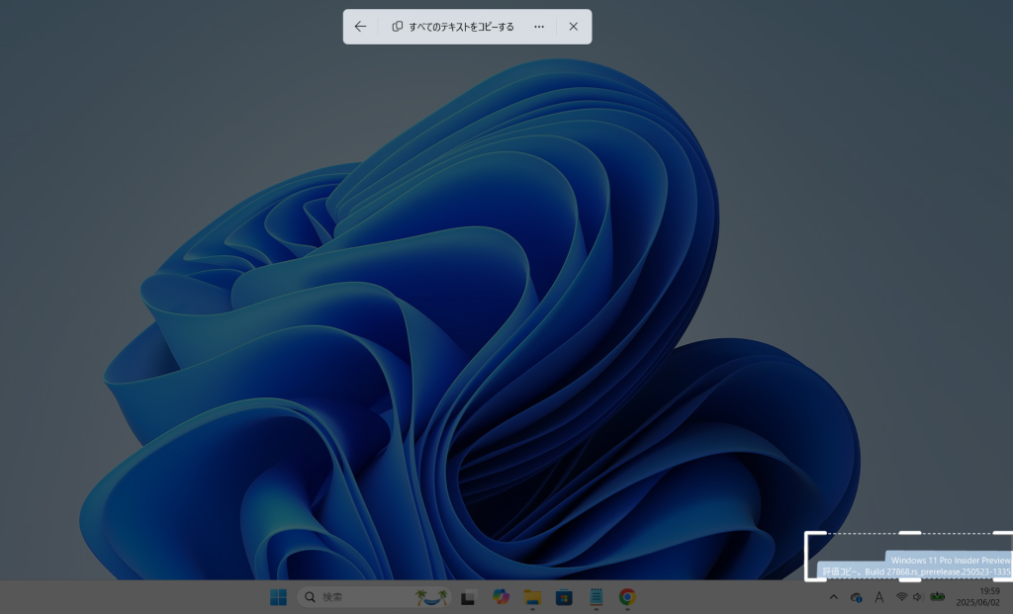
Task: Click the Wi-Fi network tray icon
Action: coord(902,597)
